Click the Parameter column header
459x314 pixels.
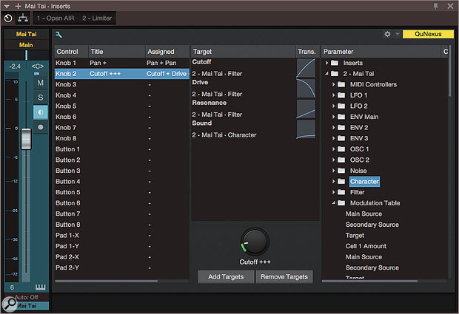381,52
